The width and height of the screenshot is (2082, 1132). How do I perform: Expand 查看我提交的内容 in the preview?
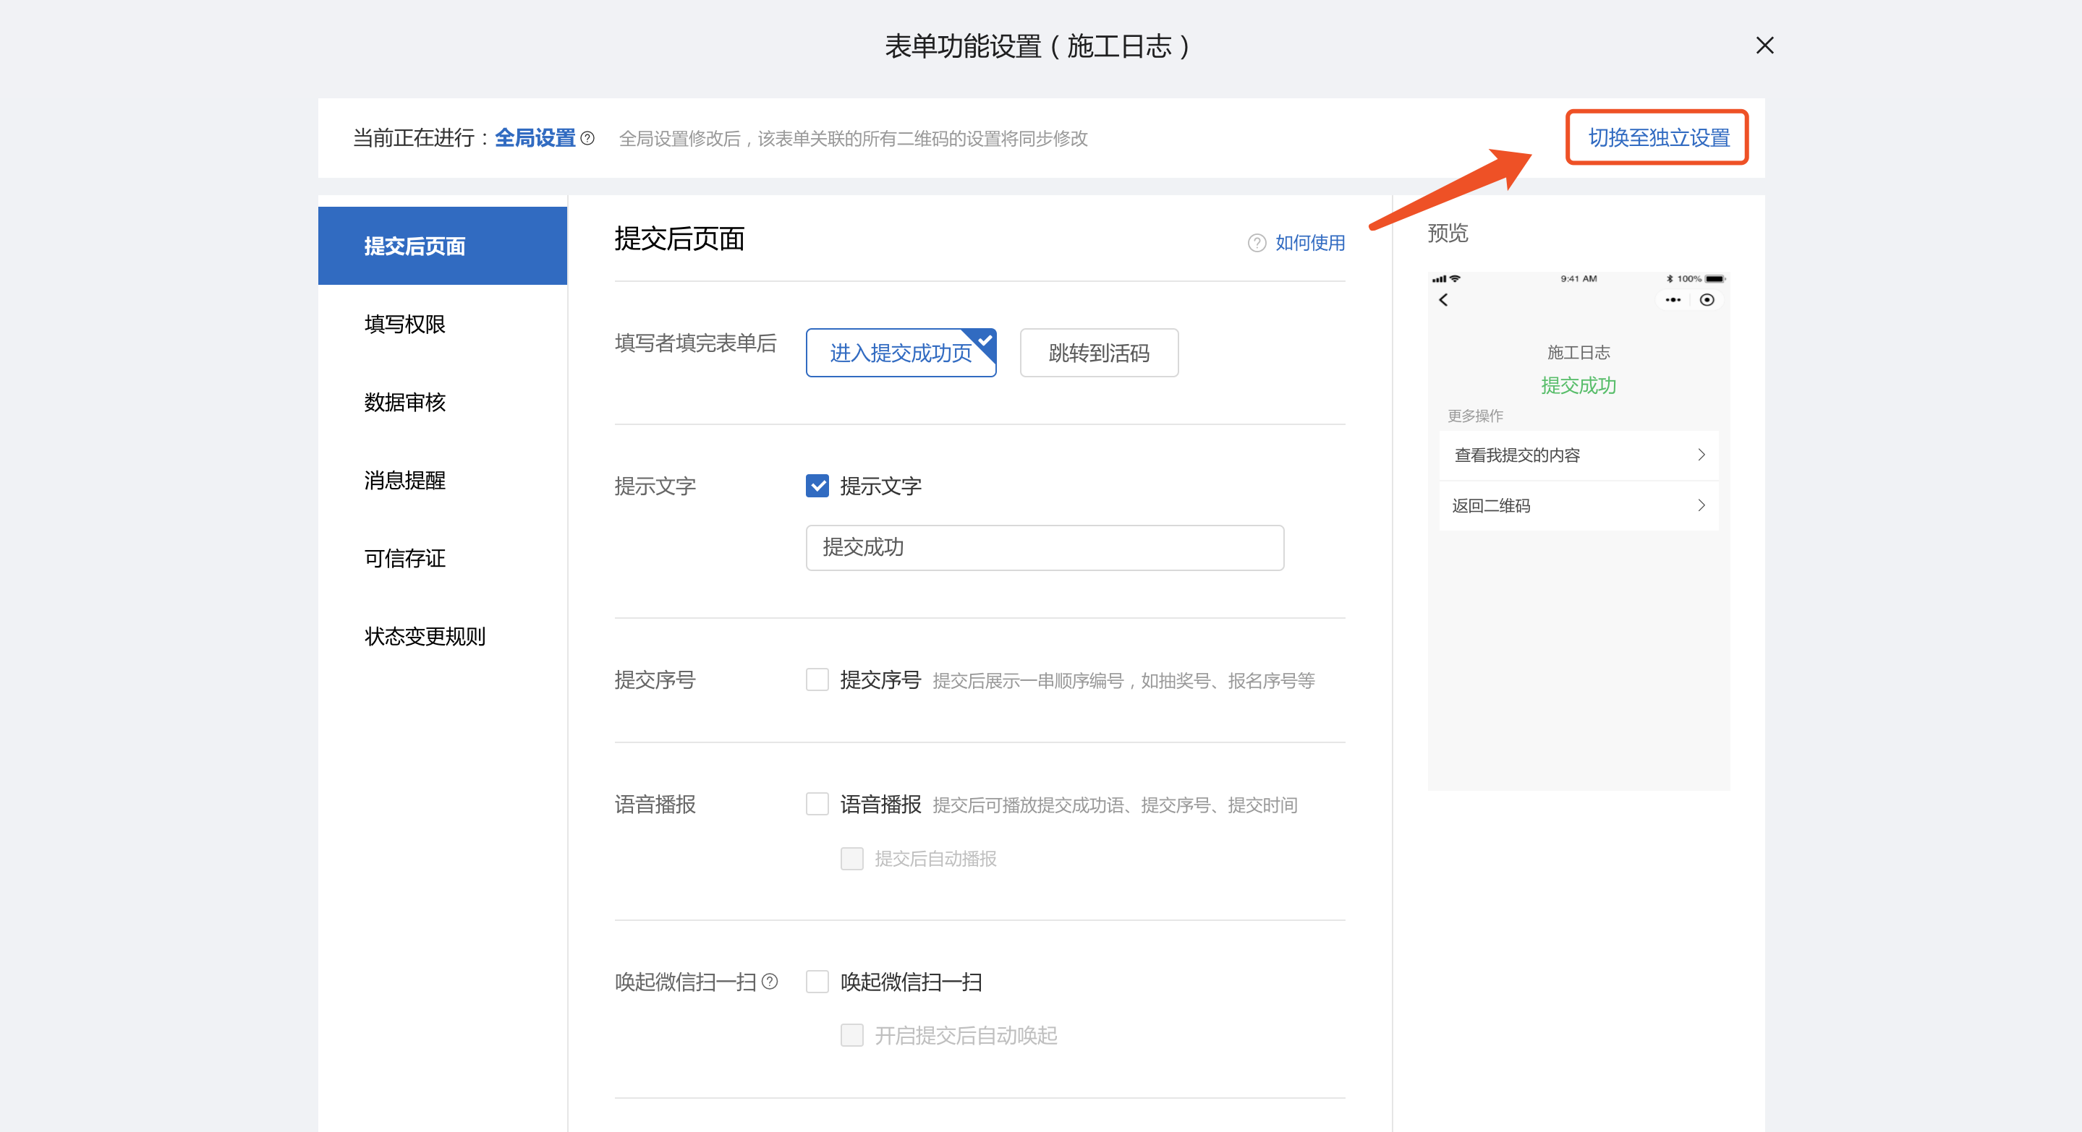click(1578, 455)
